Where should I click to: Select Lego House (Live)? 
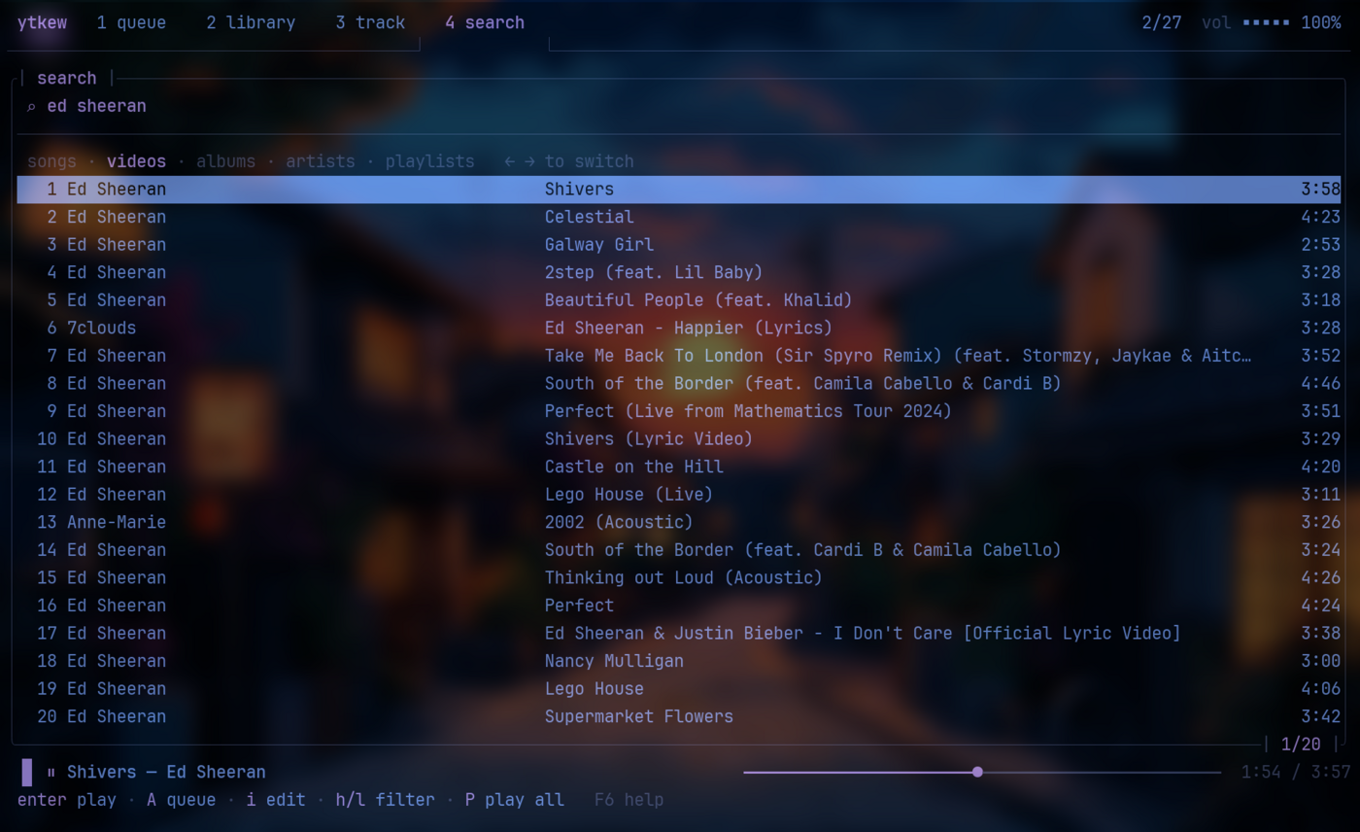tap(678, 494)
